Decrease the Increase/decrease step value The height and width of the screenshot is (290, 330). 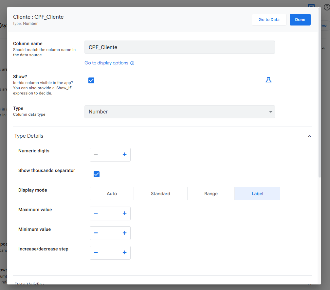96,253
